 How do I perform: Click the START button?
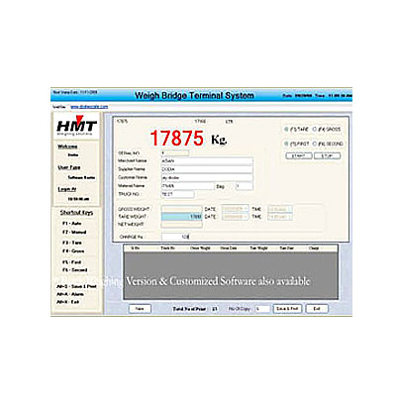click(299, 155)
